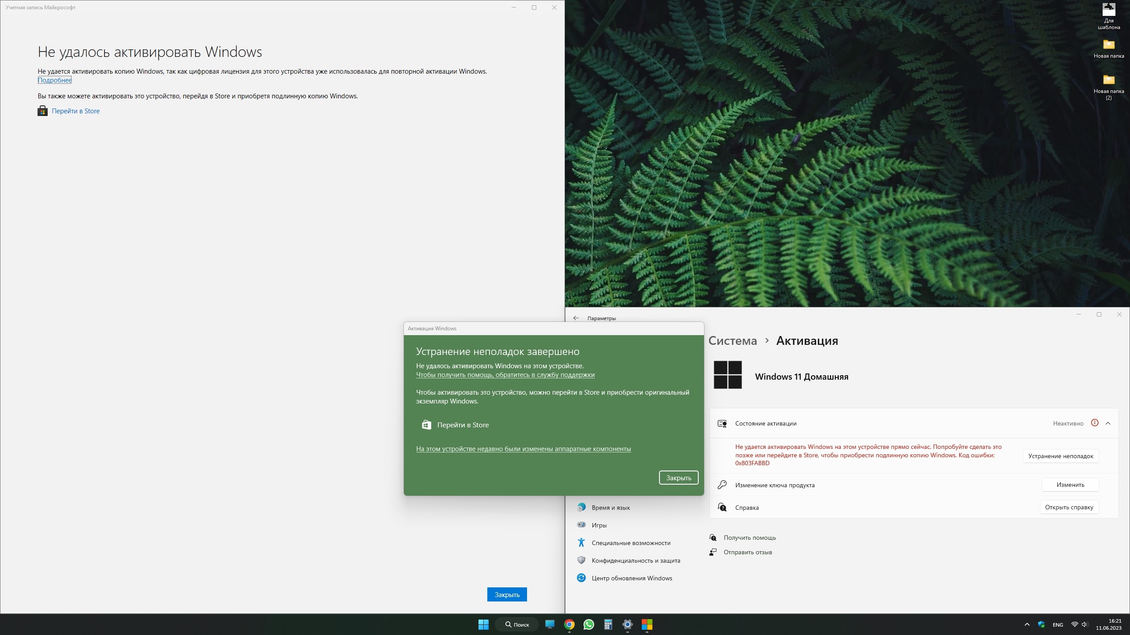The image size is (1130, 635).
Task: Click activation state certificate icon
Action: tap(722, 423)
